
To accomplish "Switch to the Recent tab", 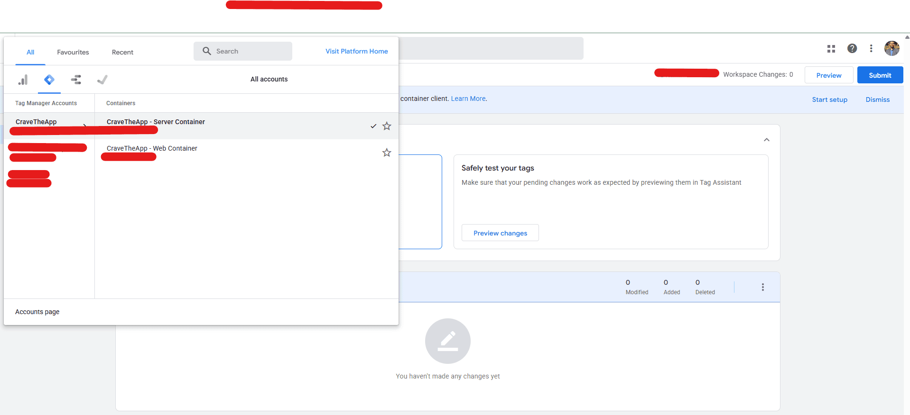I will pyautogui.click(x=122, y=52).
